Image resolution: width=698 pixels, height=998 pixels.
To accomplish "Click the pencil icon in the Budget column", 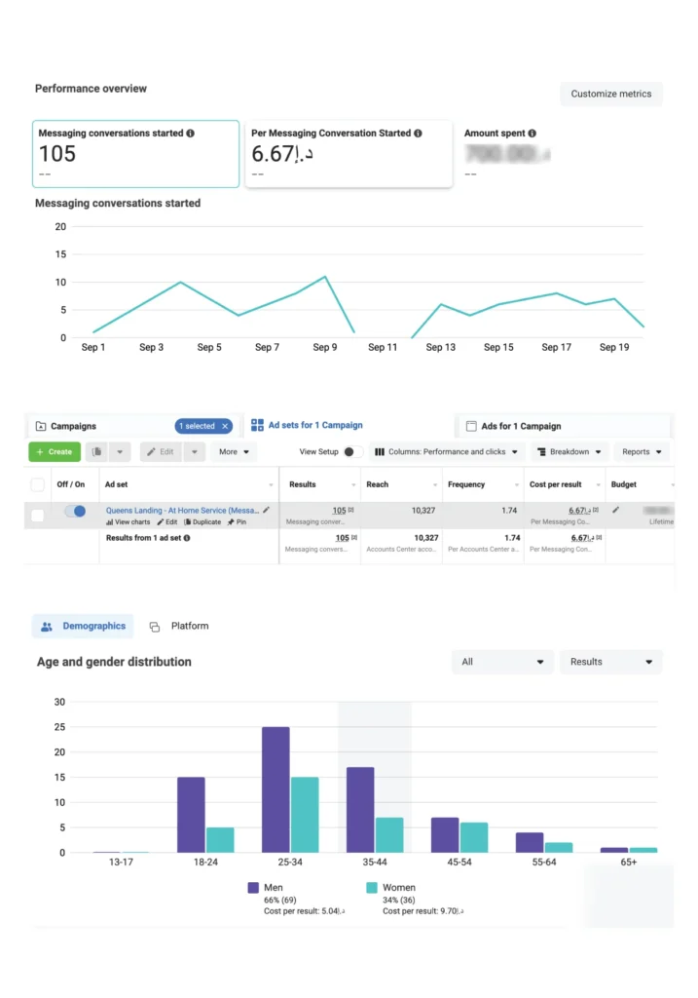I will click(615, 510).
